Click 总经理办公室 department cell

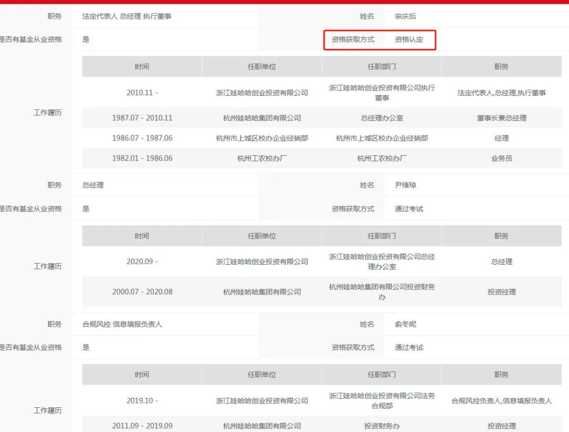tap(382, 118)
